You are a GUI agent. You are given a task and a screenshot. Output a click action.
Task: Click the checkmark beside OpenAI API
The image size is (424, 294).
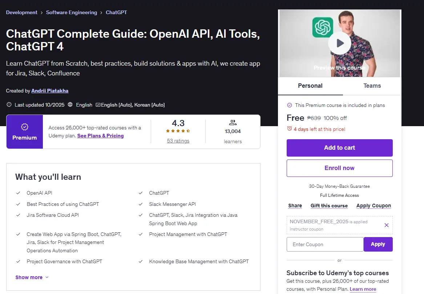18,193
